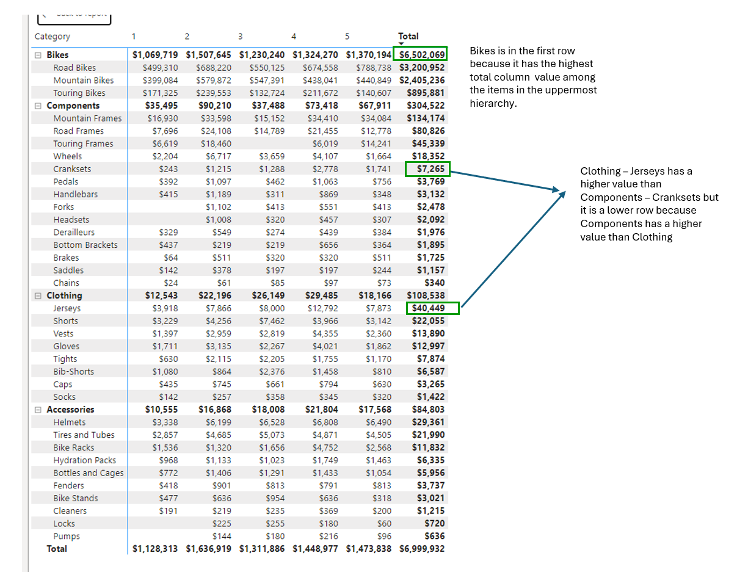Select column header 1
Image resolution: width=748 pixels, height=572 pixels.
pos(134,36)
